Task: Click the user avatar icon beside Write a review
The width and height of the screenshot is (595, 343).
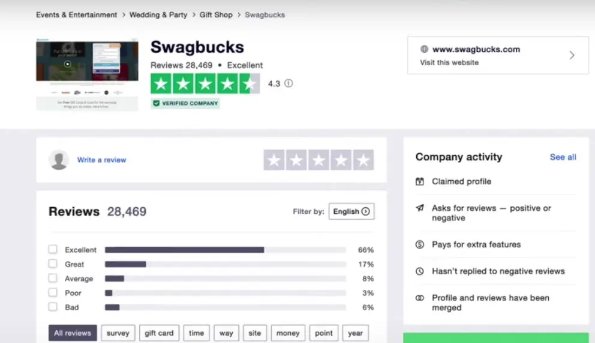Action: point(59,160)
